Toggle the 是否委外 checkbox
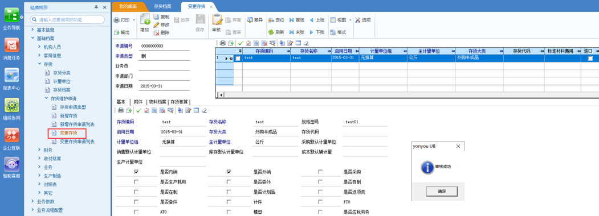 [x=229, y=182]
